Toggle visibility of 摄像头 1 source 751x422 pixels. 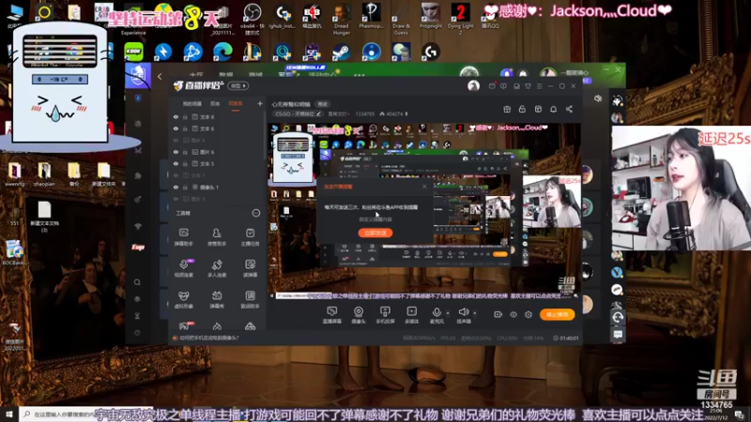pos(176,187)
